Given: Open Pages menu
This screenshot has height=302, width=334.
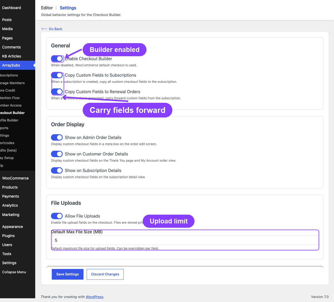Looking at the screenshot, I should (18, 38).
